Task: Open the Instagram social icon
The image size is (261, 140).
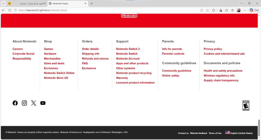Action: point(24,103)
